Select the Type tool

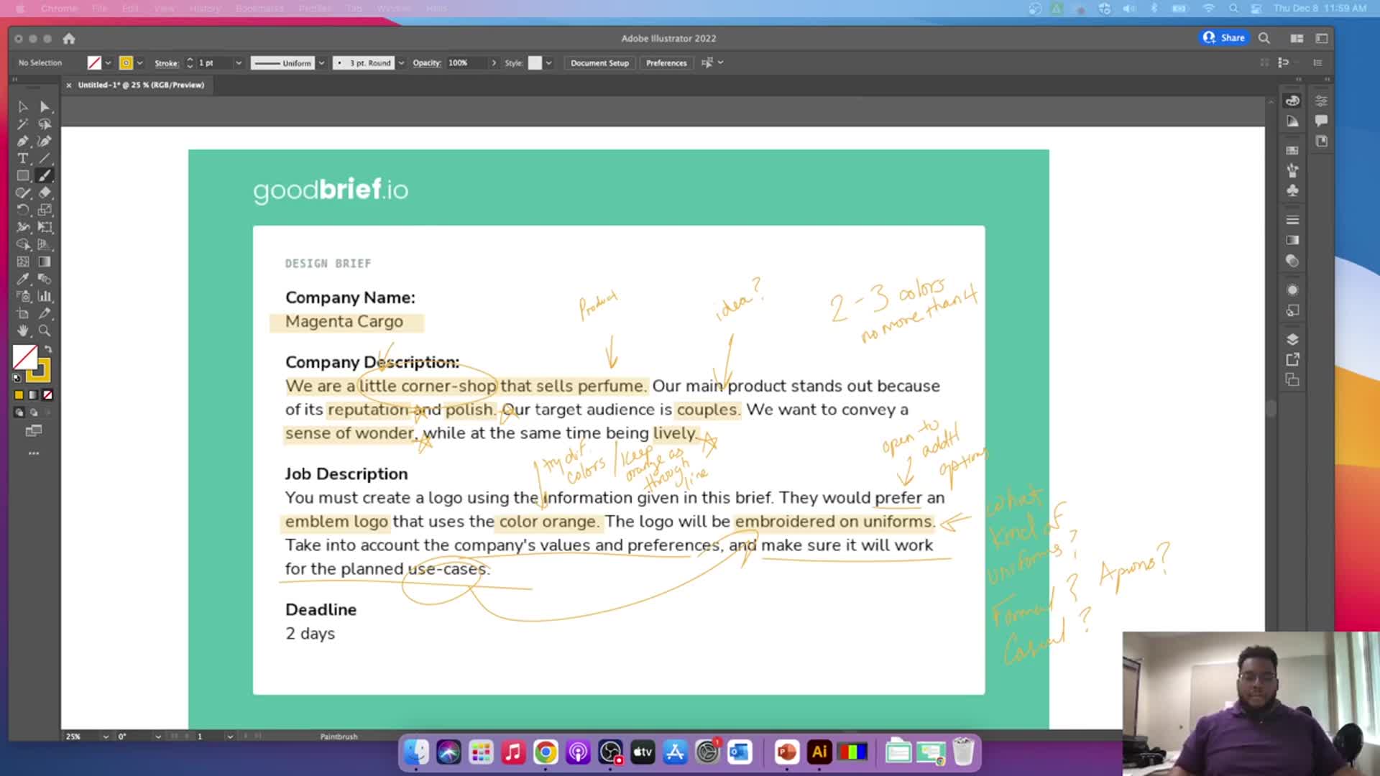tap(23, 159)
